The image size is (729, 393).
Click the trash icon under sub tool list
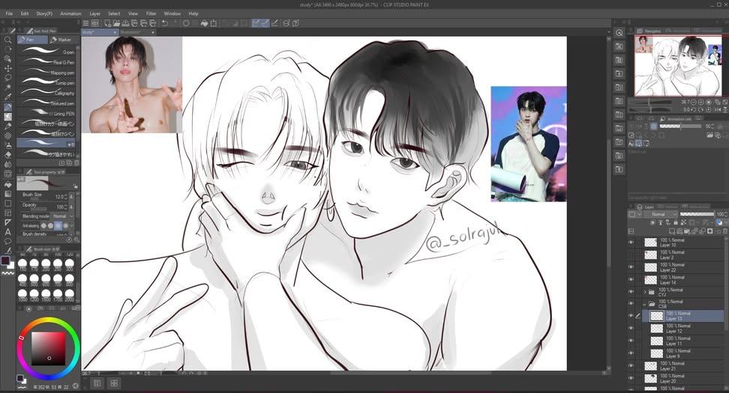click(76, 163)
